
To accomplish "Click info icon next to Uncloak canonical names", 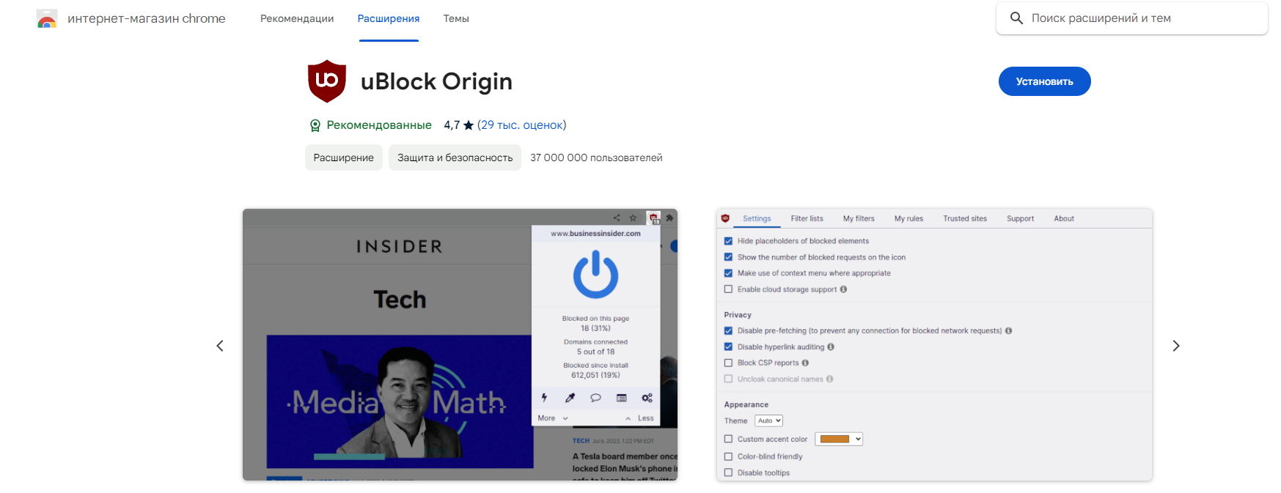I will [x=829, y=379].
